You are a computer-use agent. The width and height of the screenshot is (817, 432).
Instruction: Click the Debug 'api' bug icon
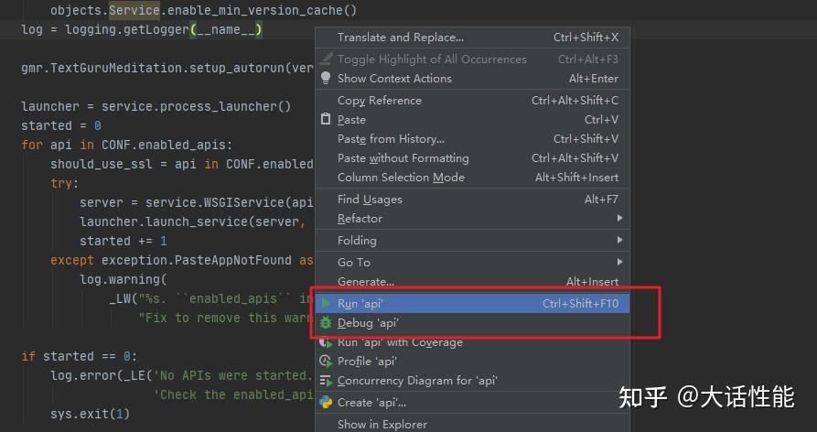(x=327, y=322)
